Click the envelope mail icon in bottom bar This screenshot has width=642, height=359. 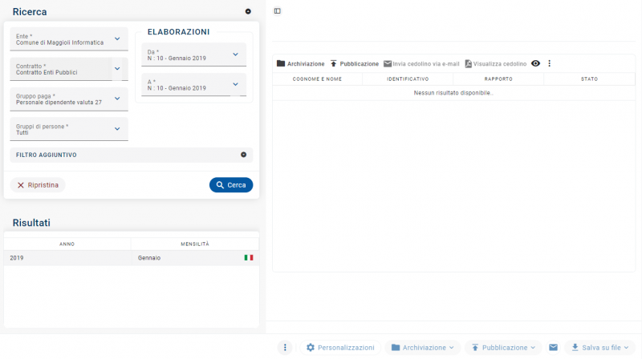click(x=553, y=347)
